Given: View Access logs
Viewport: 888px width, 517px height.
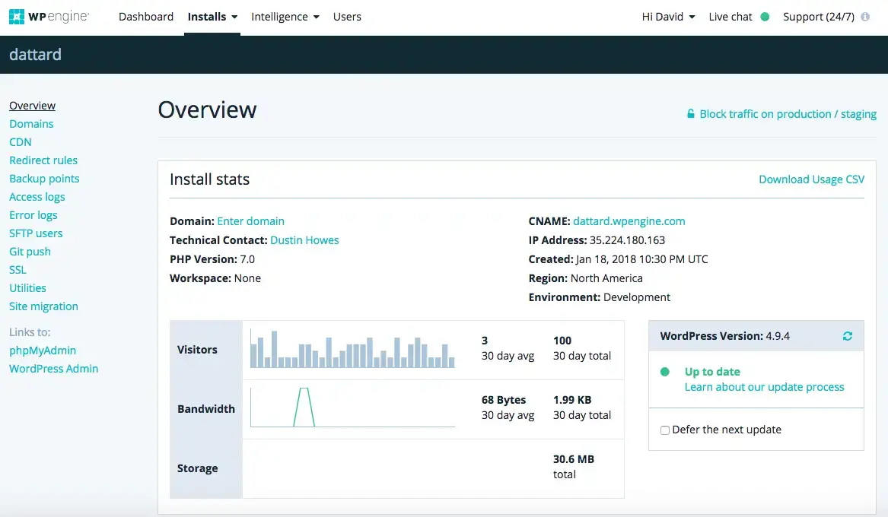Looking at the screenshot, I should pos(37,197).
